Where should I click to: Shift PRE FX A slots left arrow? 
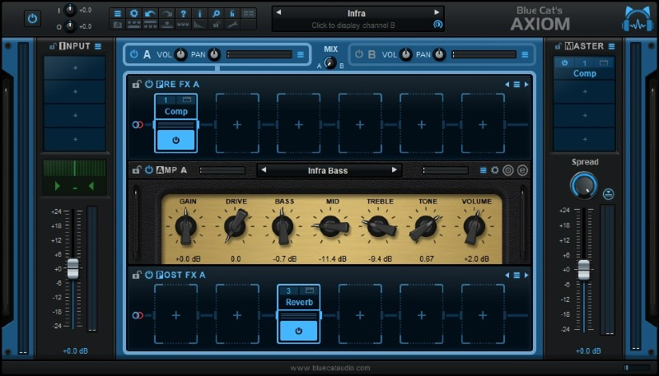[x=507, y=85]
